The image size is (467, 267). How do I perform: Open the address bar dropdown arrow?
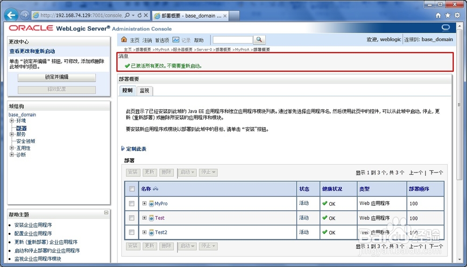click(133, 15)
